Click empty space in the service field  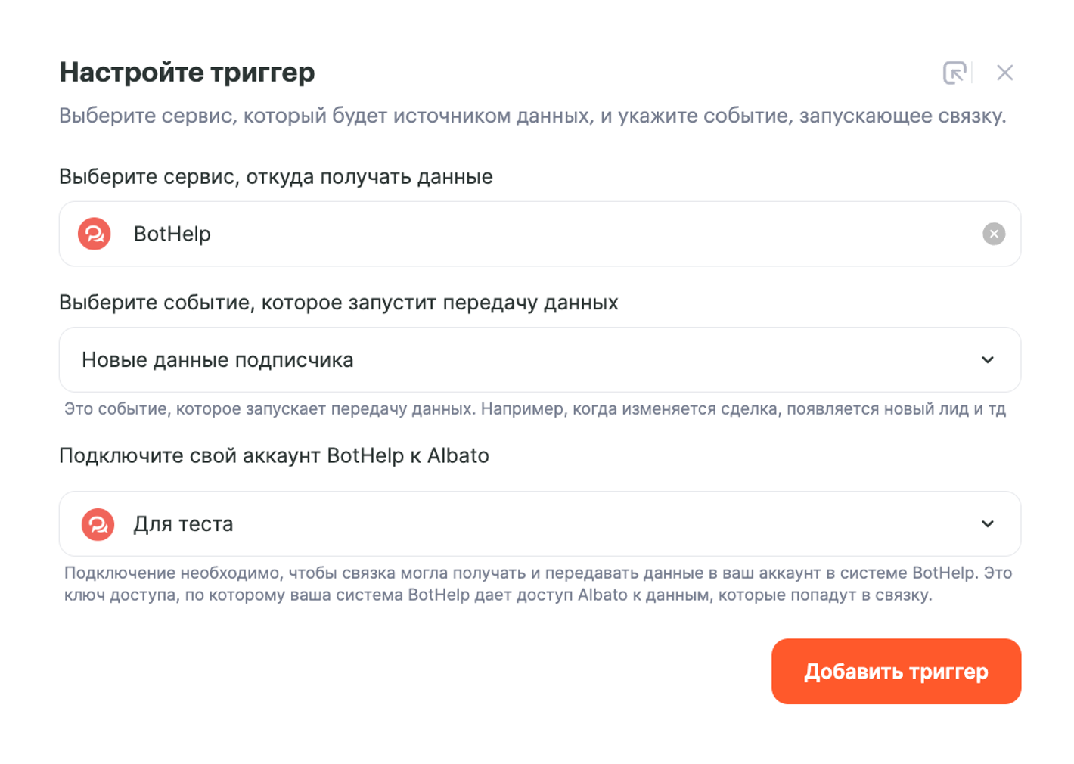(x=590, y=234)
